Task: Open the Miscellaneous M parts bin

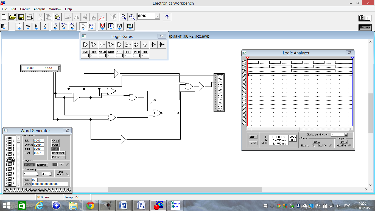Action: point(119,26)
